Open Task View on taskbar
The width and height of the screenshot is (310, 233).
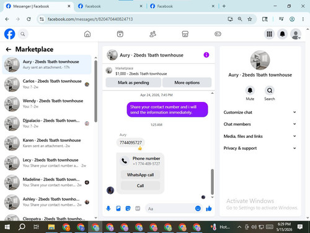coord(36,227)
